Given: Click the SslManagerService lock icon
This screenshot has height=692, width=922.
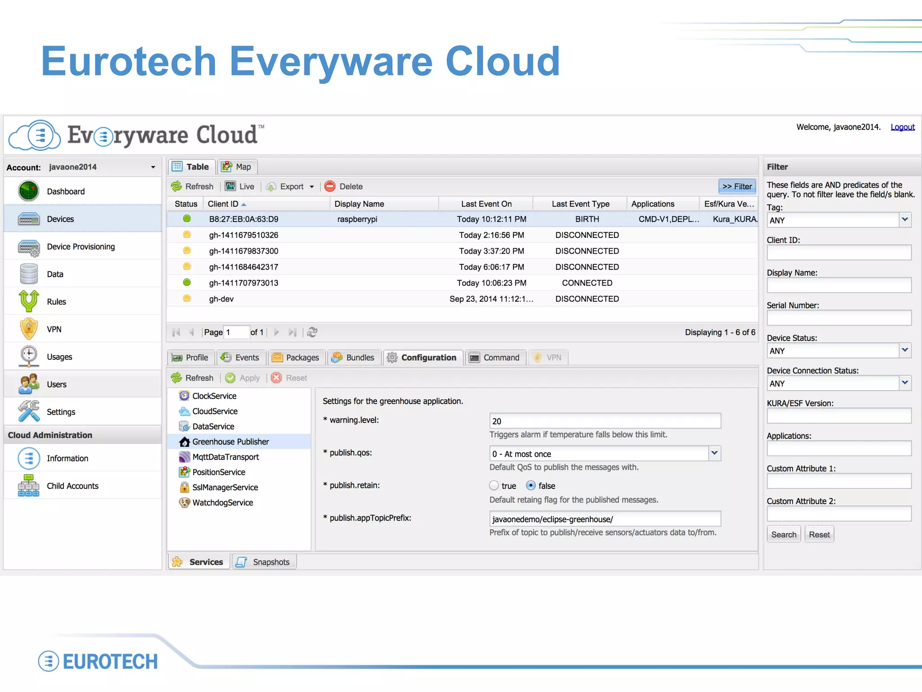Looking at the screenshot, I should point(184,487).
